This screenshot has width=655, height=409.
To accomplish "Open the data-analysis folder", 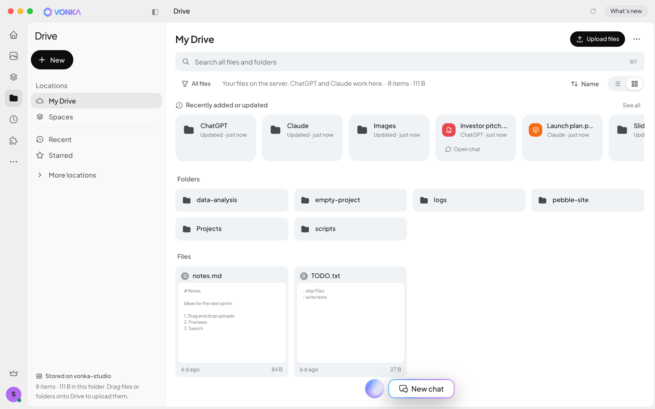I will 232,200.
